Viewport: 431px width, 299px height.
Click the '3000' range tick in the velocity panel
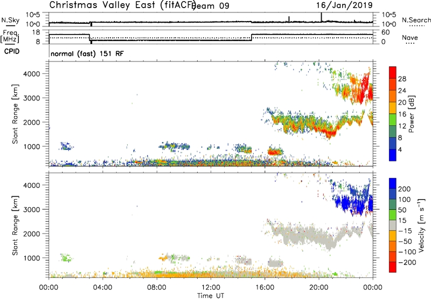point(31,209)
